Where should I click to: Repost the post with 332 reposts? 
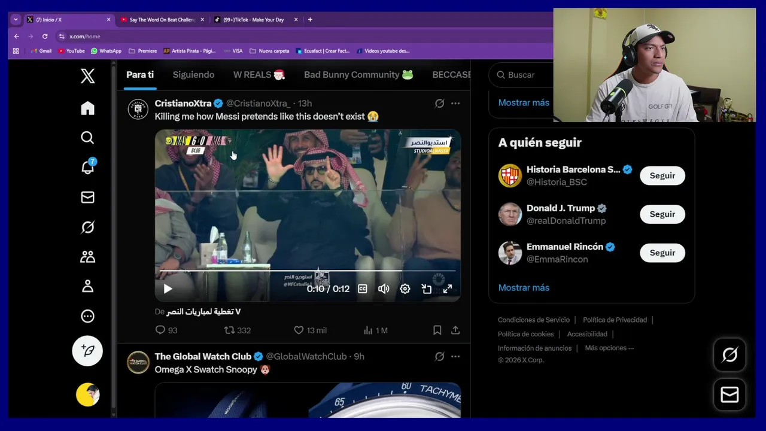pyautogui.click(x=237, y=330)
